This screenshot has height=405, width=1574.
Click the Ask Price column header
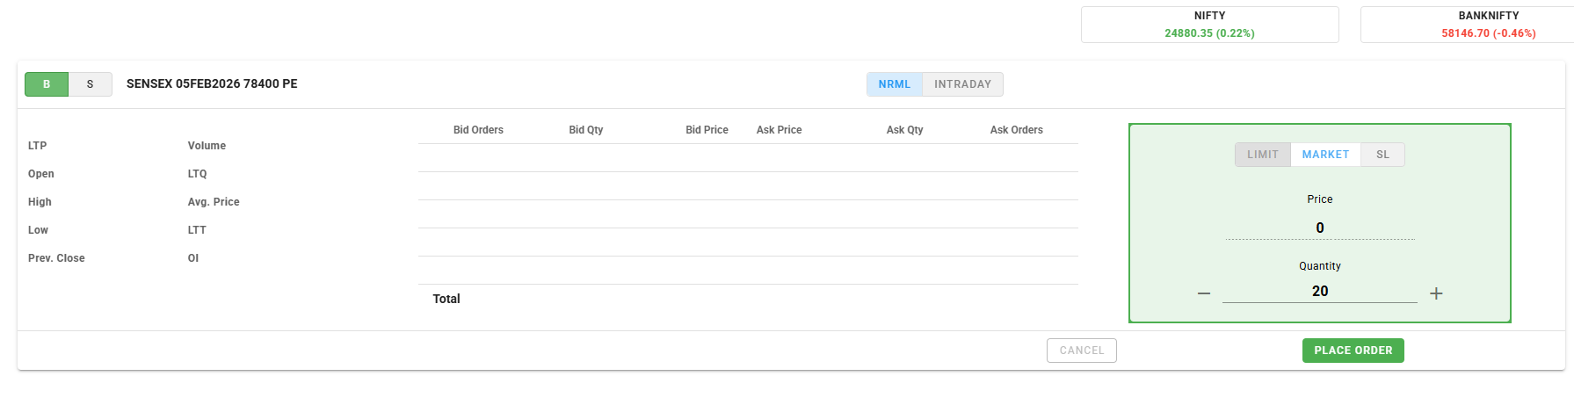pos(779,130)
